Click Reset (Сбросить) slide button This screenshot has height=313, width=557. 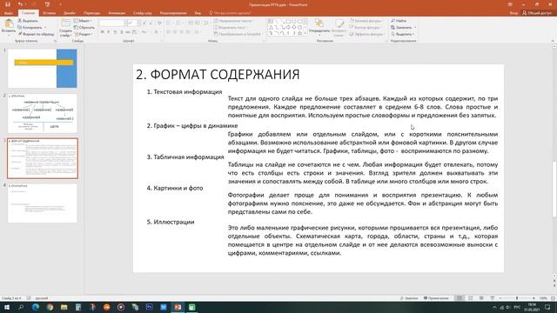click(84, 27)
